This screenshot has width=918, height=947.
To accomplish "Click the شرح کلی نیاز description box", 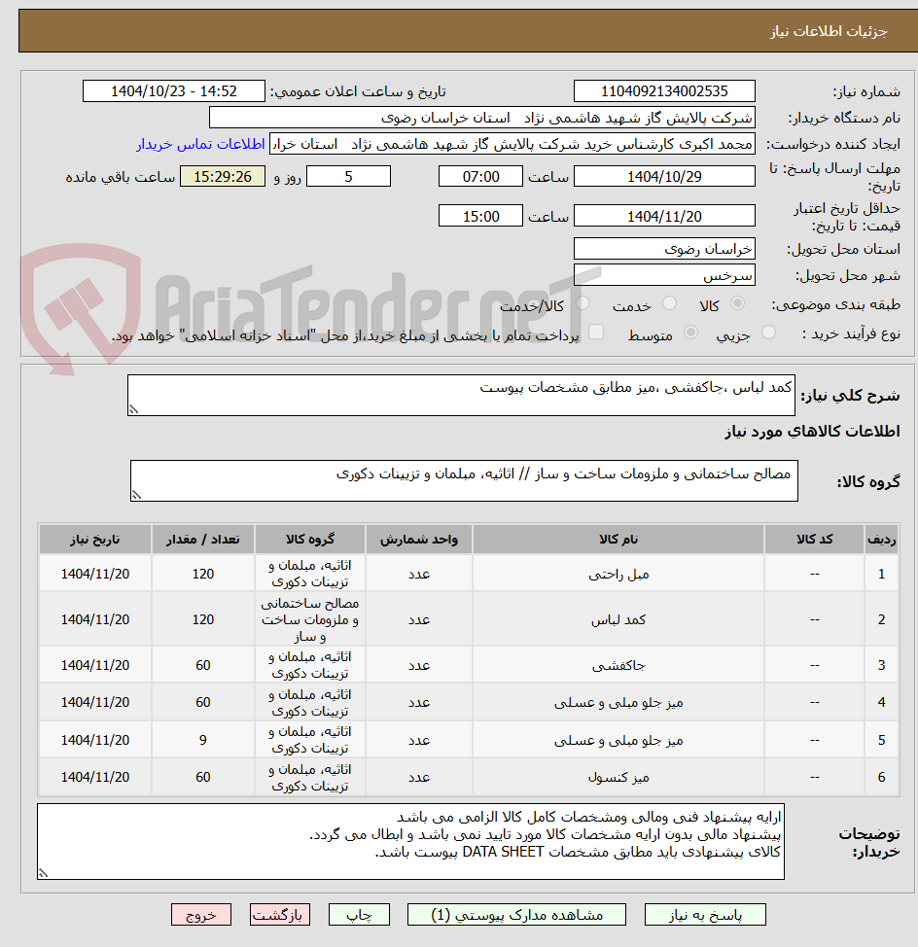I will pos(461,395).
